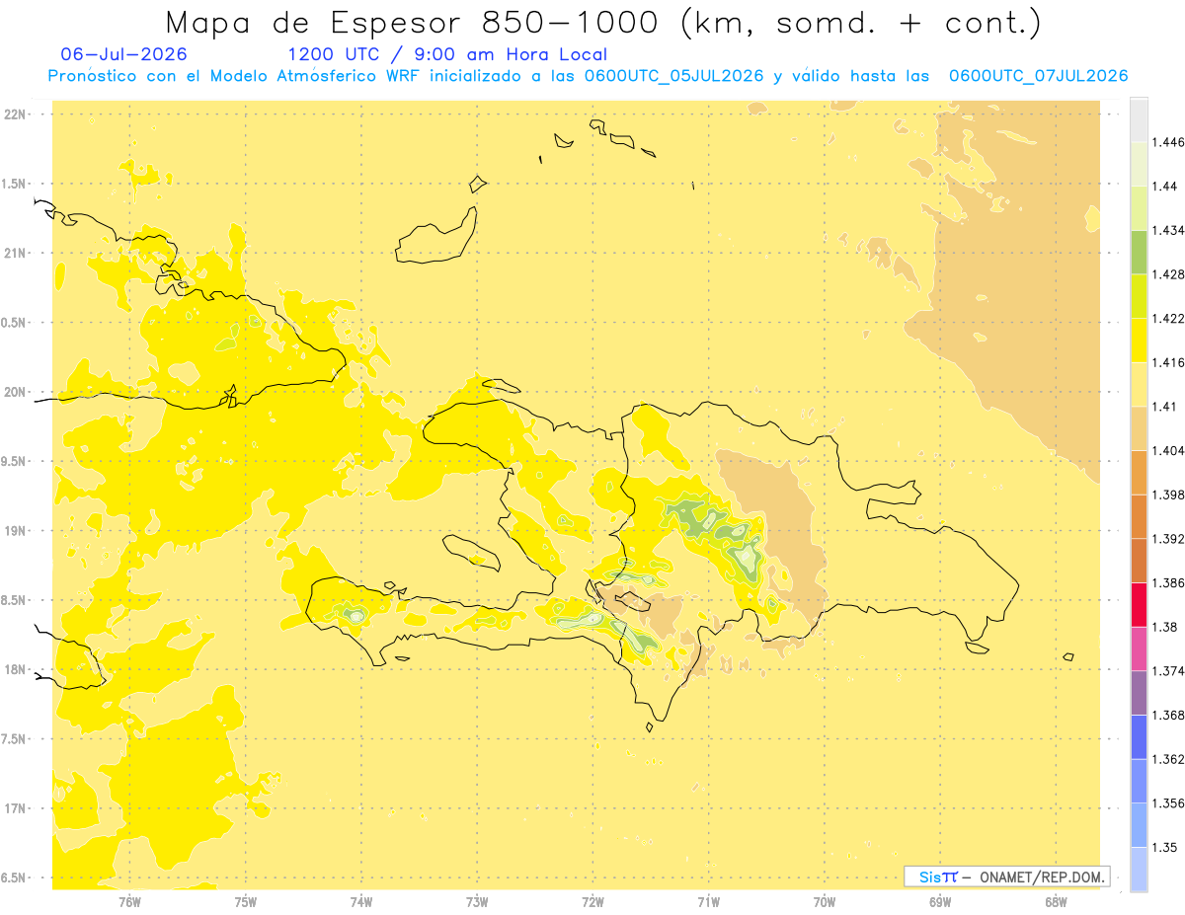Click the '20N' latitude axis label
The image size is (1185, 915).
click(x=16, y=392)
